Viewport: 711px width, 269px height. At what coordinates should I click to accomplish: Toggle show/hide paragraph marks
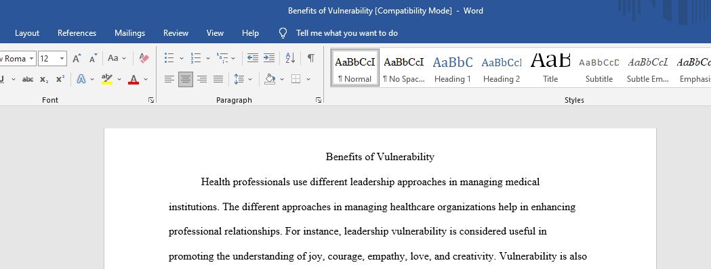(311, 58)
